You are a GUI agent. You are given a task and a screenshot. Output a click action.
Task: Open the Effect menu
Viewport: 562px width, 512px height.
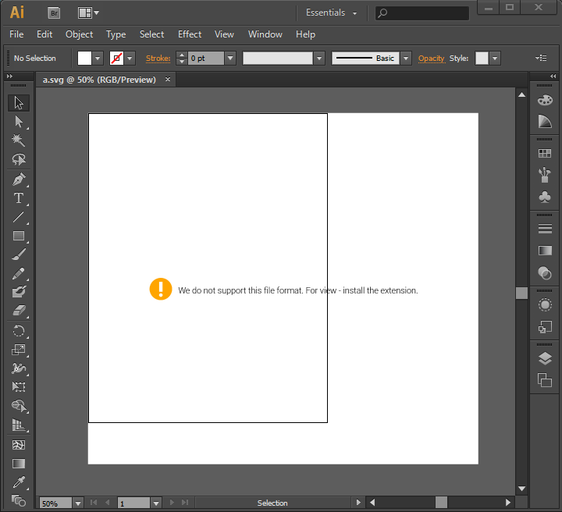point(190,34)
